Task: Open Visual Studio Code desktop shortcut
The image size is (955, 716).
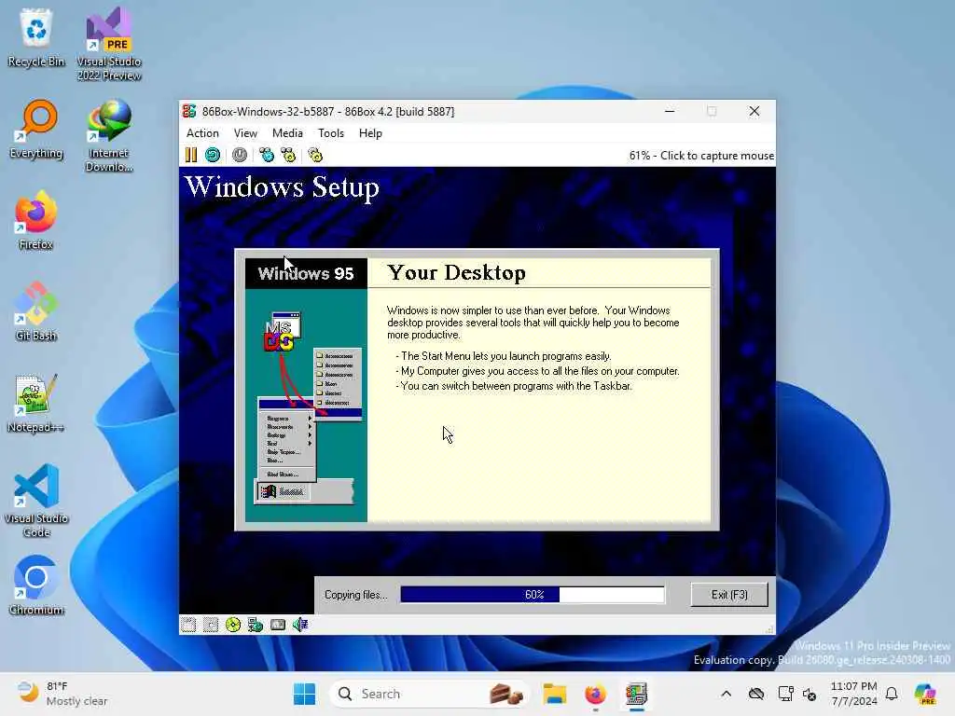Action: tap(36, 501)
